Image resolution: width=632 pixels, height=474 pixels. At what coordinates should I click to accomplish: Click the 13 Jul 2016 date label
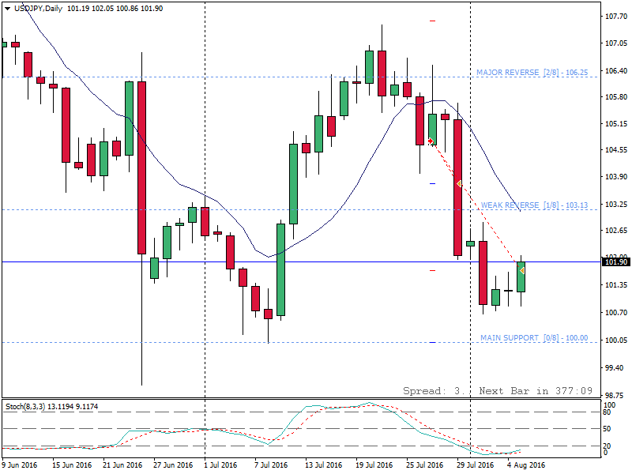pyautogui.click(x=323, y=465)
